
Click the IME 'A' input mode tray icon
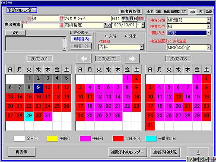pos(191,159)
